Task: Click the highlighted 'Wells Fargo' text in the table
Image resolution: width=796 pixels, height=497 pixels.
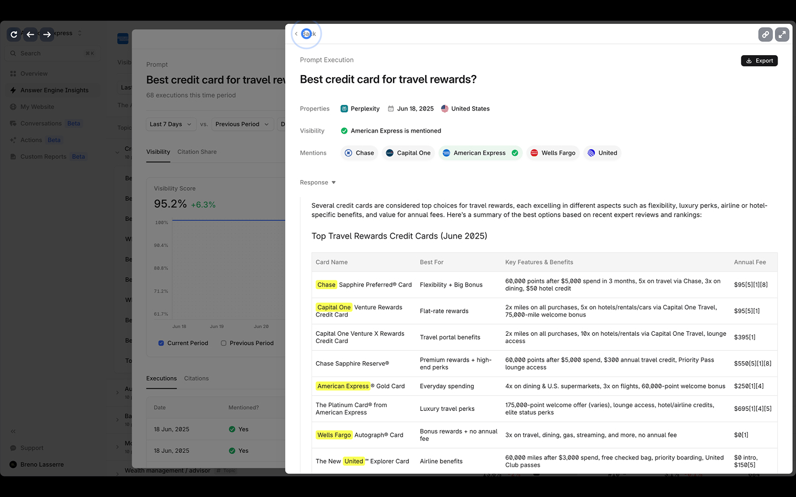Action: 334,435
